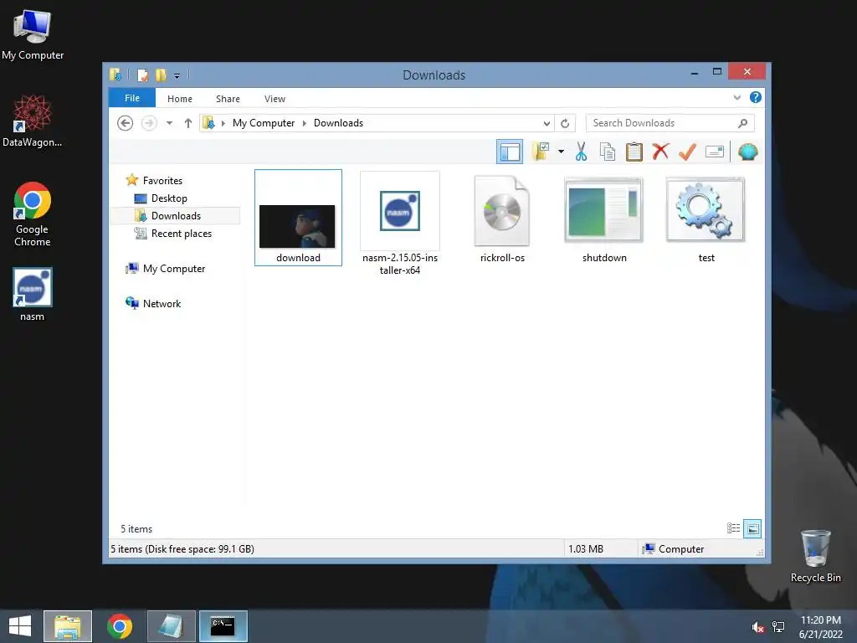
Task: Click My Computer in address breadcrumb
Action: (264, 123)
